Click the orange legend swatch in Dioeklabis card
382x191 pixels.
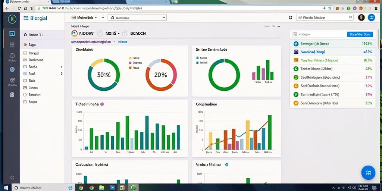coord(130,68)
